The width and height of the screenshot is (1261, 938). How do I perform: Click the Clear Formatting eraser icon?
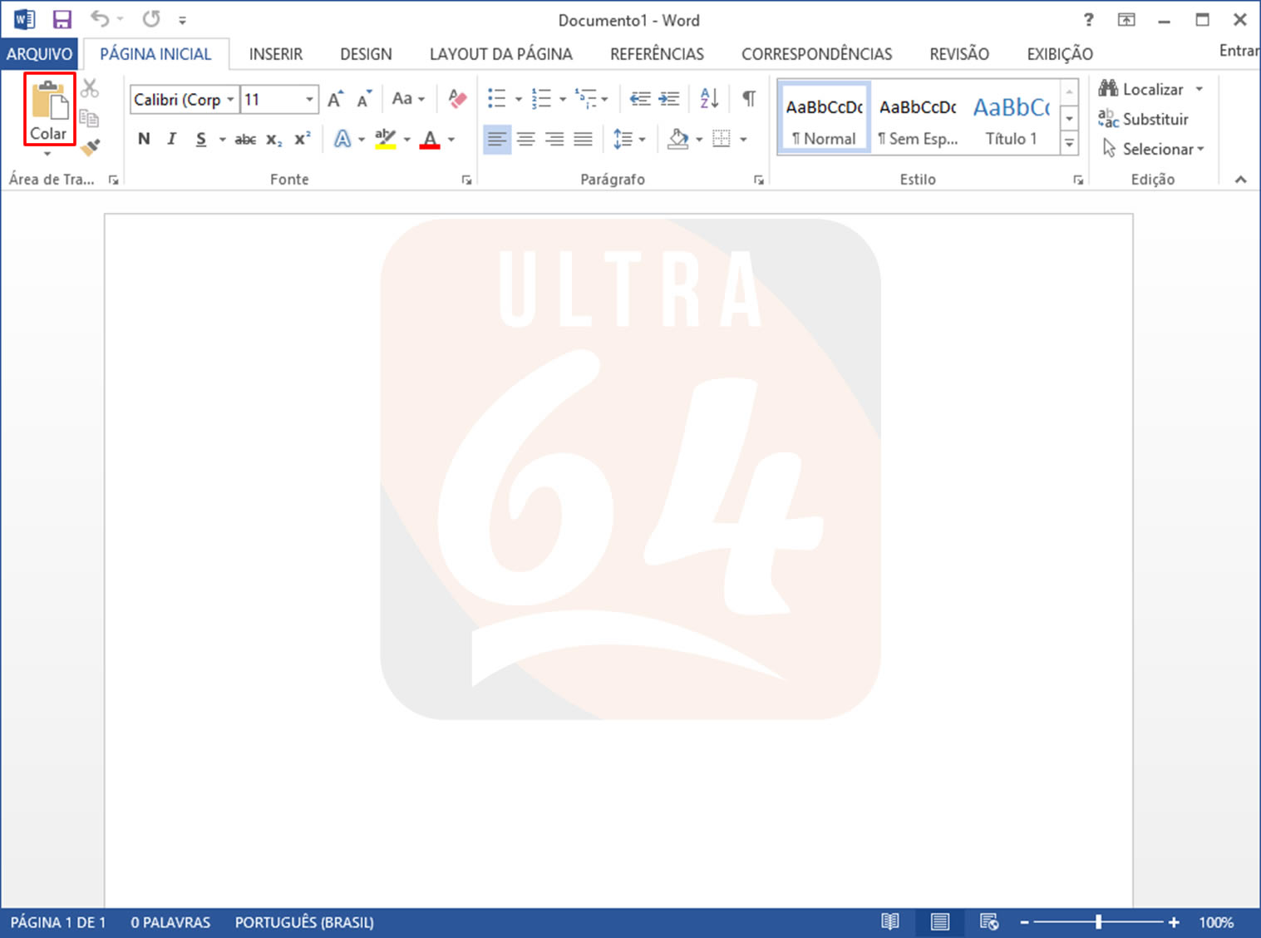[457, 99]
